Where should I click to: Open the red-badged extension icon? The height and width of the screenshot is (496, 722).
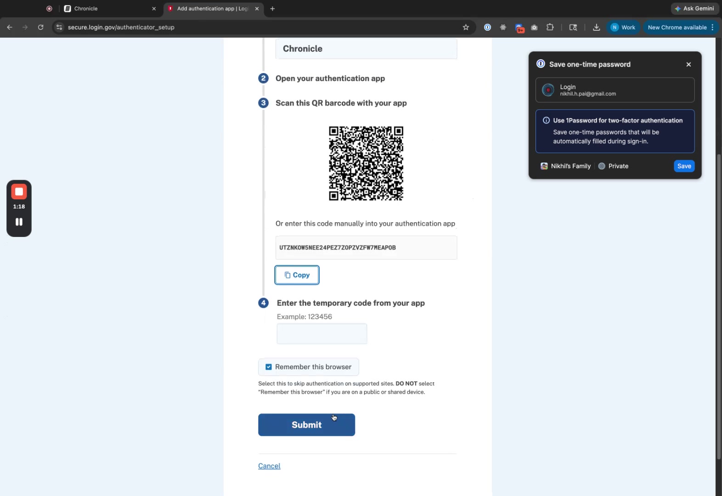pyautogui.click(x=519, y=28)
